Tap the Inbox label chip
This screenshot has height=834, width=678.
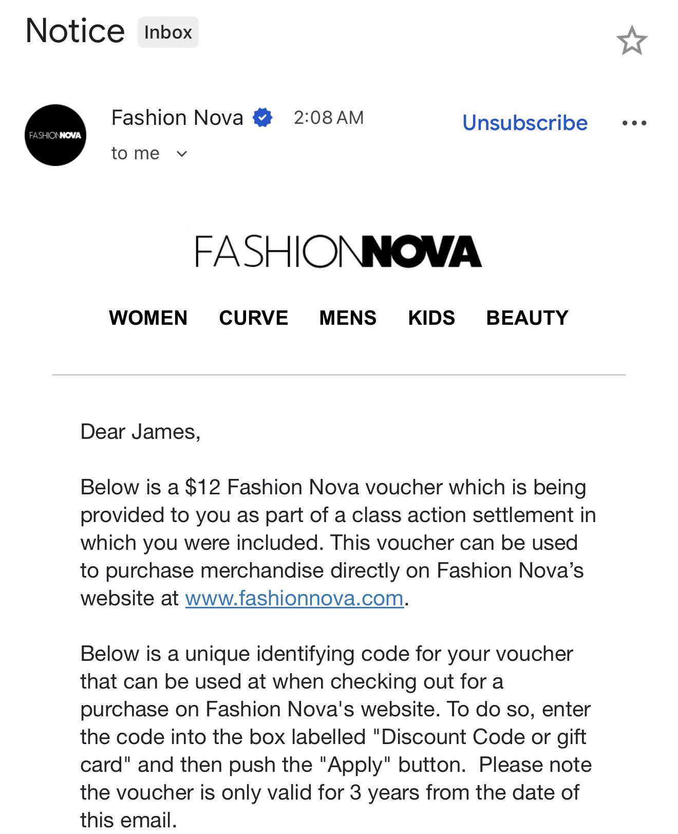tap(168, 32)
